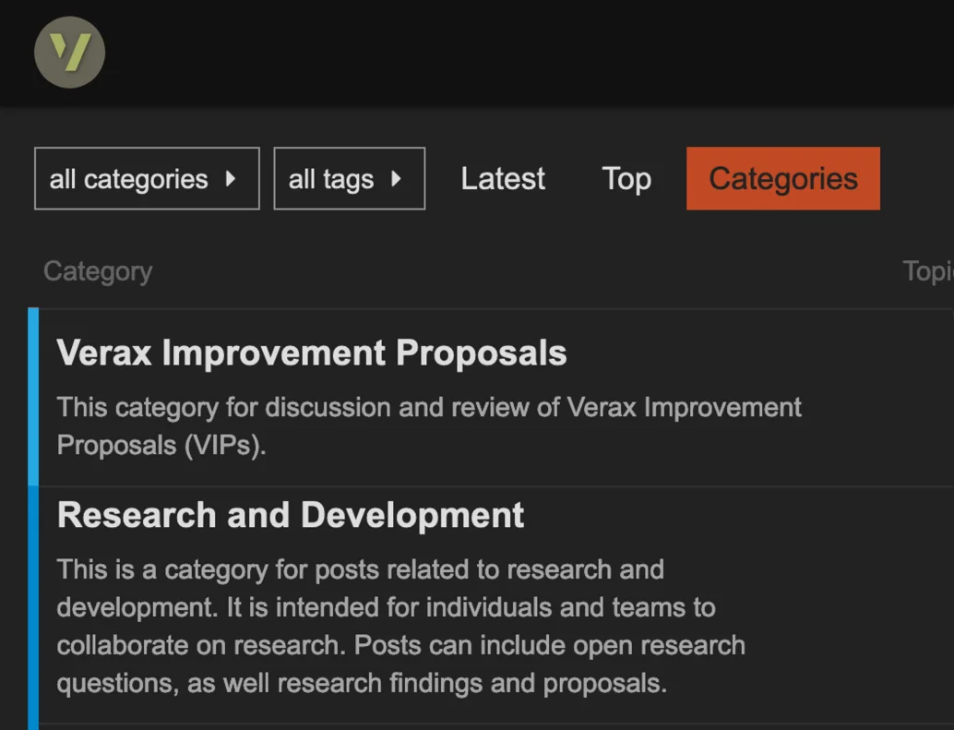Click the Research and Development description paragraph

point(401,627)
